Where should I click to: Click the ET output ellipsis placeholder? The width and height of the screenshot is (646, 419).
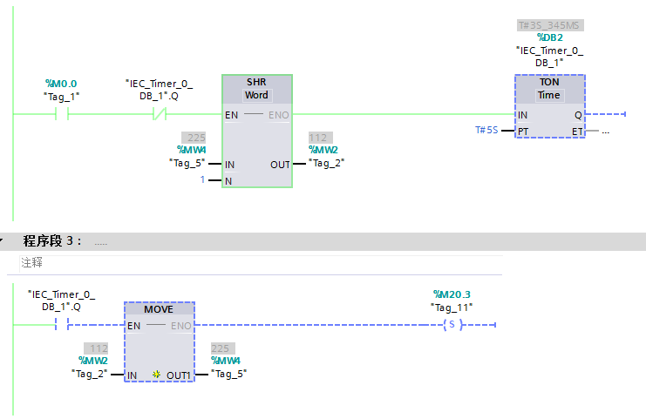(605, 132)
